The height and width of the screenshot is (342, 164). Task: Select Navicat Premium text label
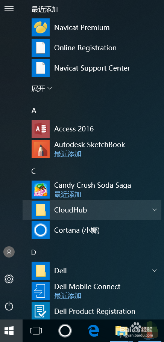click(82, 28)
